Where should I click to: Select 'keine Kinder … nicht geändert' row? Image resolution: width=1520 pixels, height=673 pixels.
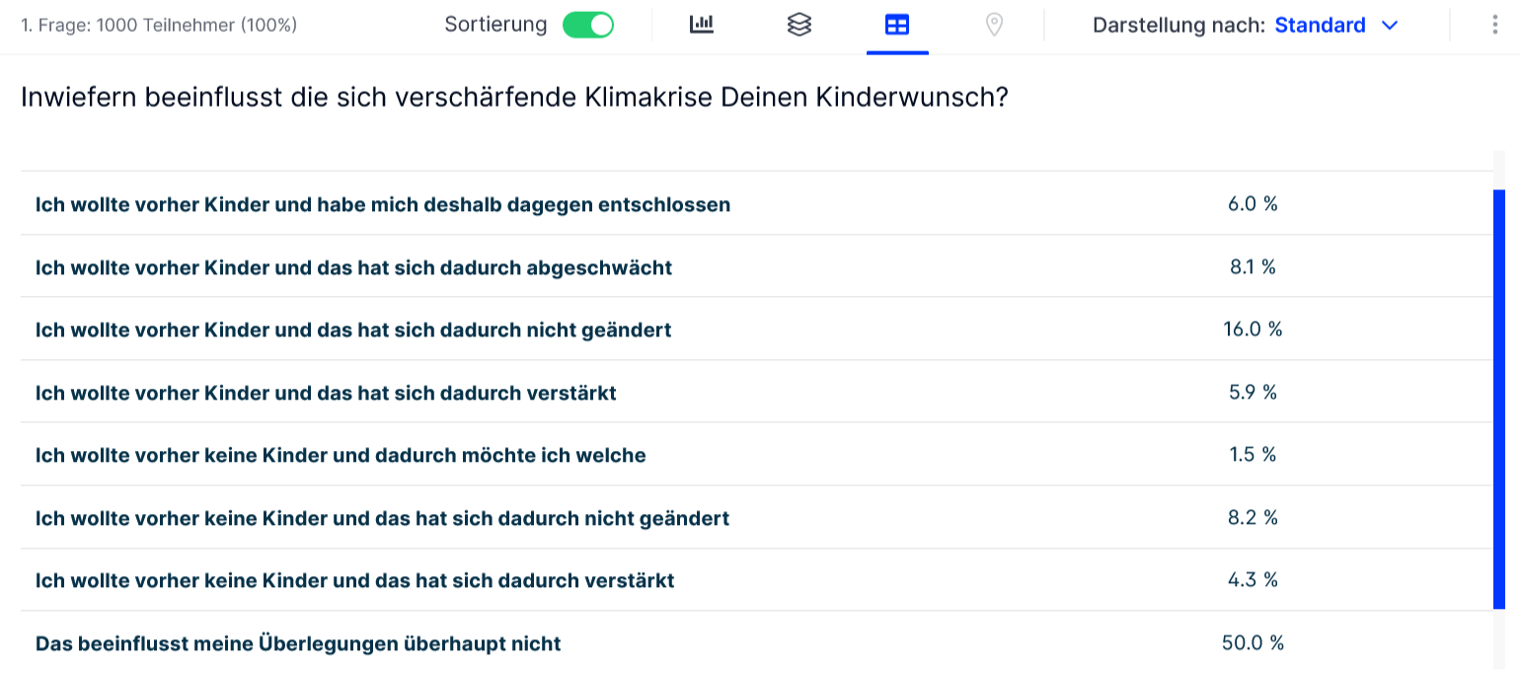click(x=382, y=518)
